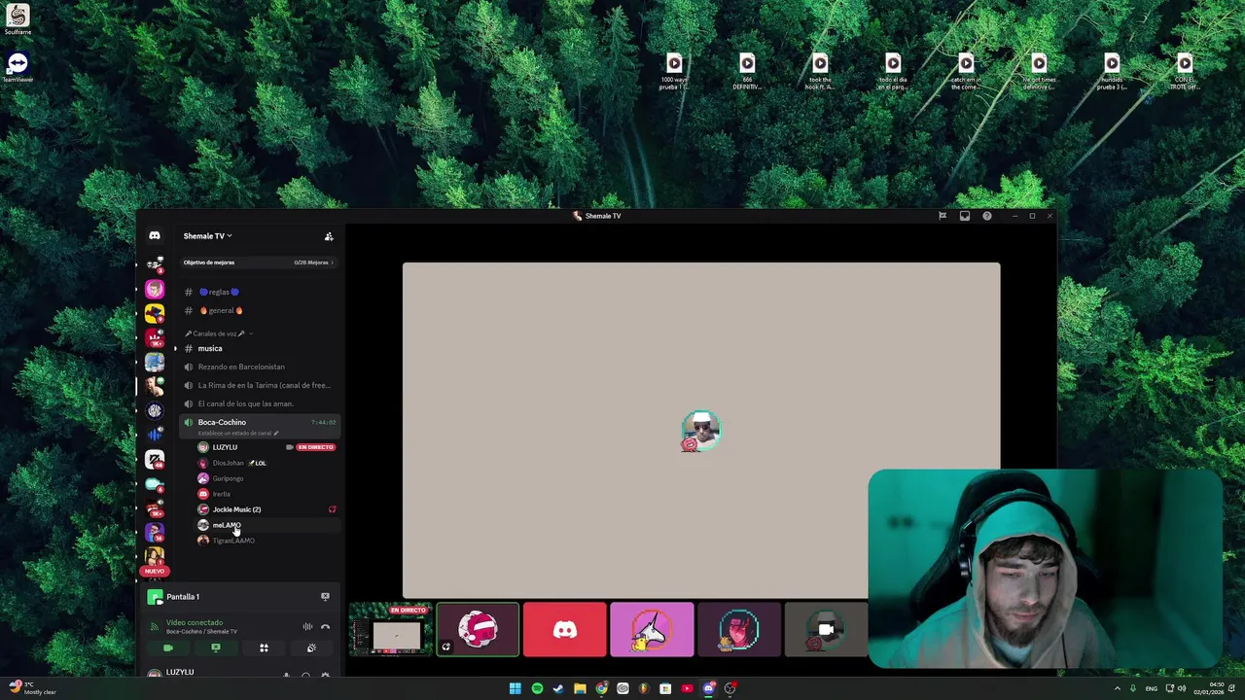Select user meLAMO in the voice list

226,525
